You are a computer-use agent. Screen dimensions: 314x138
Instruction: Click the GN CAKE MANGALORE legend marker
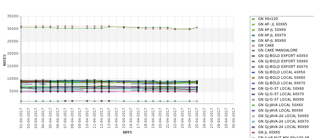tap(253, 51)
